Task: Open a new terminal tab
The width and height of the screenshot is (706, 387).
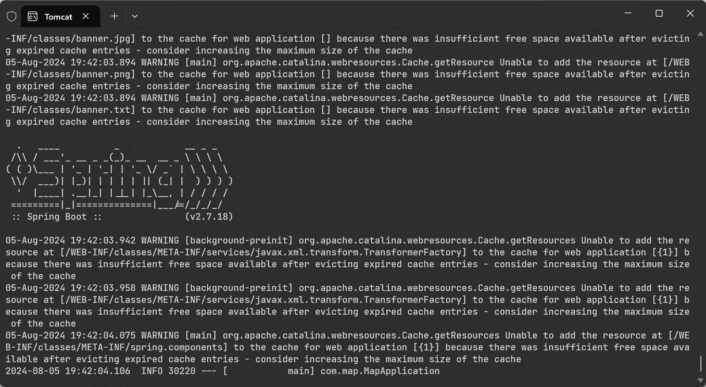Action: point(114,16)
